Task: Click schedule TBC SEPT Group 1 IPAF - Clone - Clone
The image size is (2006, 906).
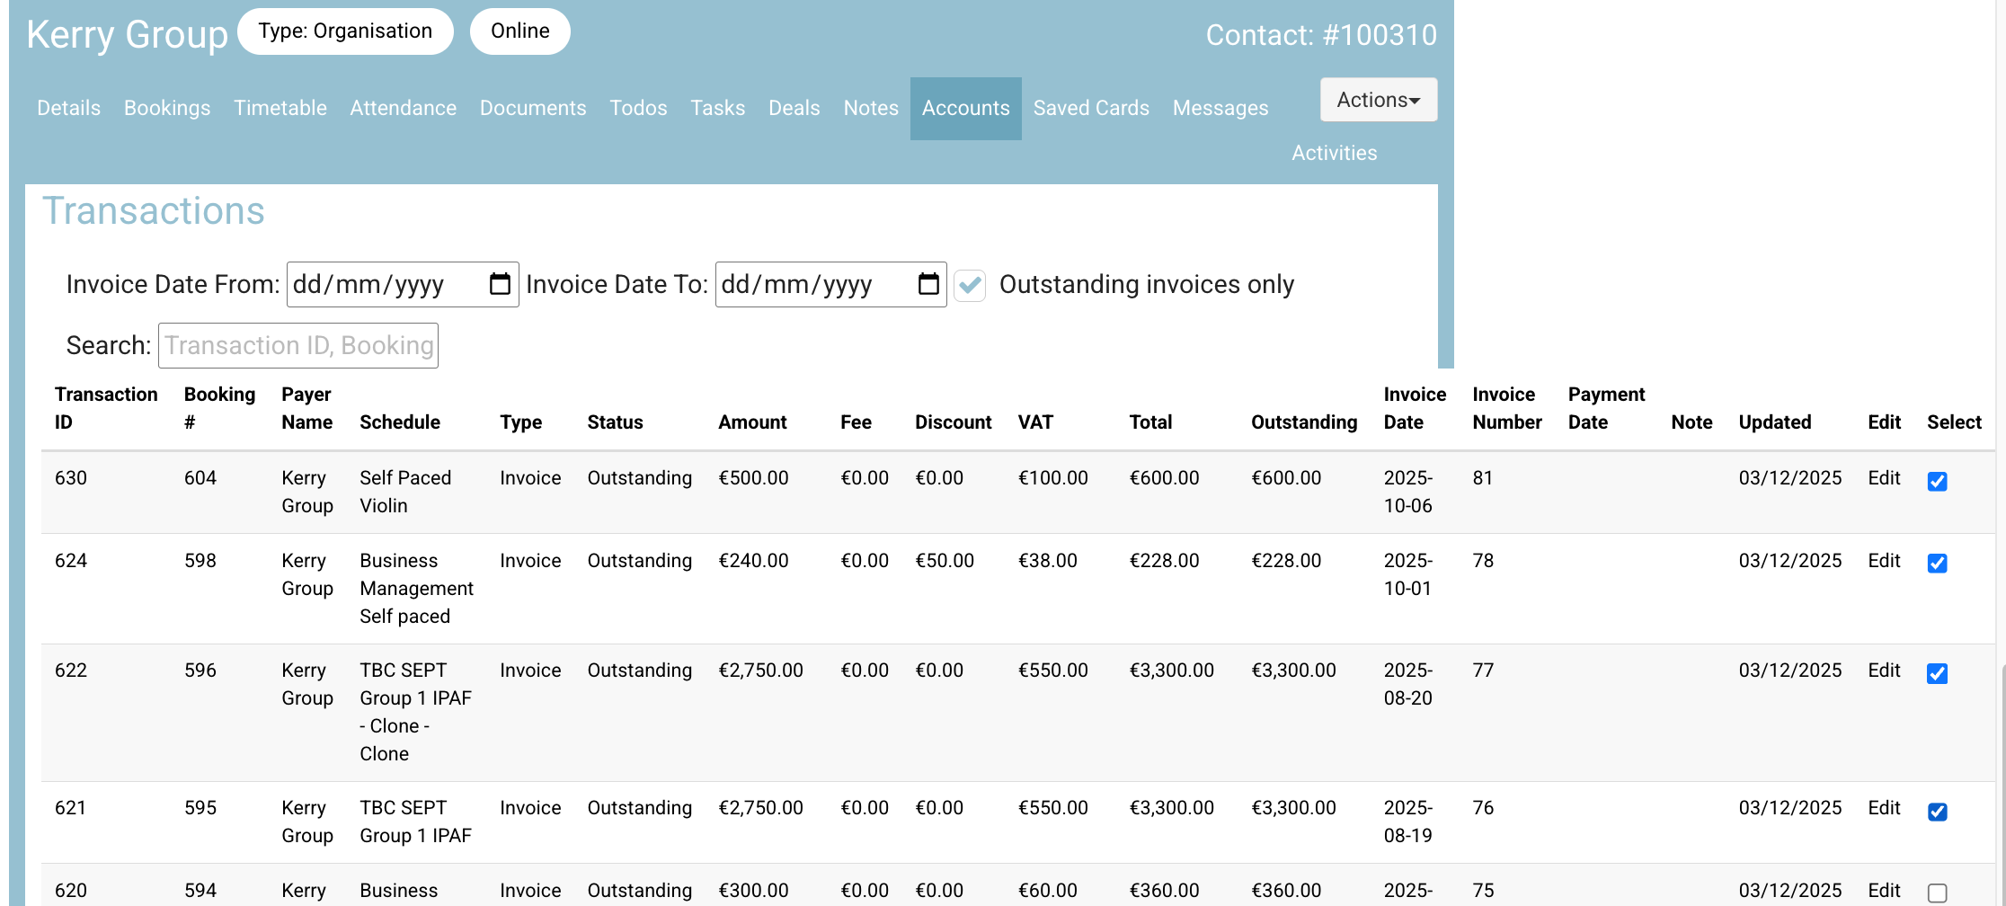Action: click(x=415, y=712)
